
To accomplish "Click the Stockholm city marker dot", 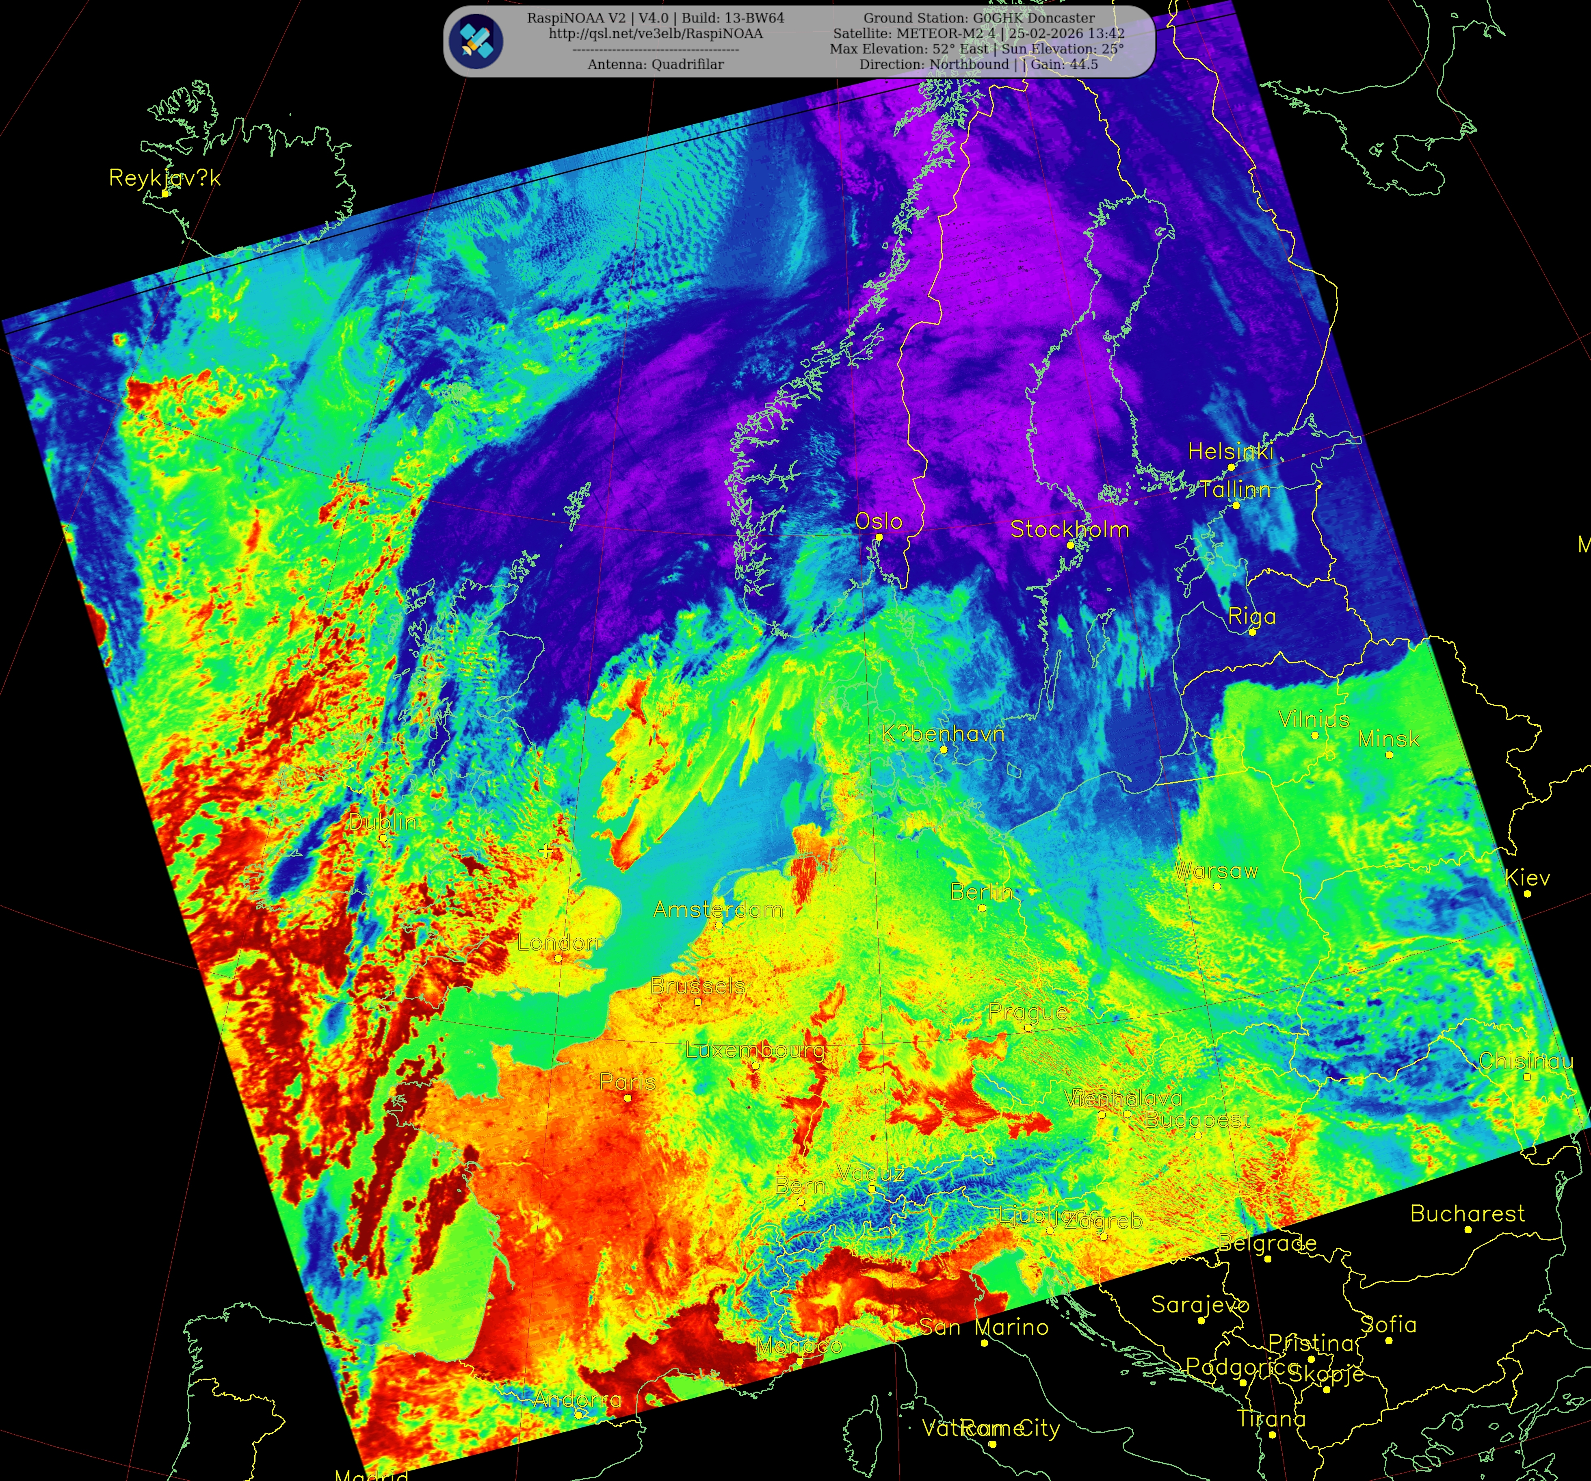I will tap(1070, 545).
